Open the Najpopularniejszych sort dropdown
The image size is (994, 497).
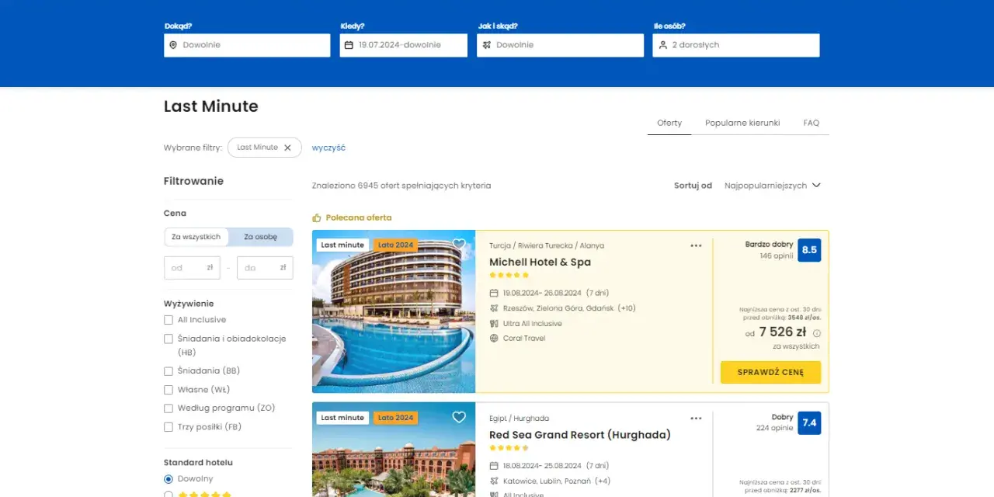(772, 186)
